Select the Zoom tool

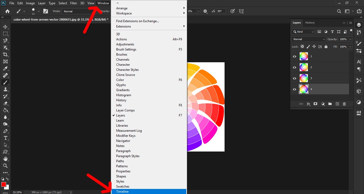pyautogui.click(x=5, y=166)
